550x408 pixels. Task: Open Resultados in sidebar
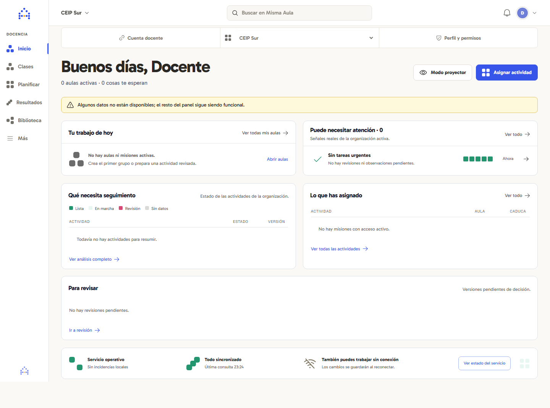[x=24, y=102]
